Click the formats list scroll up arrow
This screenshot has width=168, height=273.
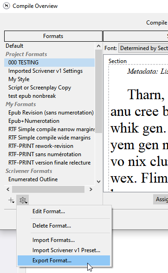(x=99, y=46)
